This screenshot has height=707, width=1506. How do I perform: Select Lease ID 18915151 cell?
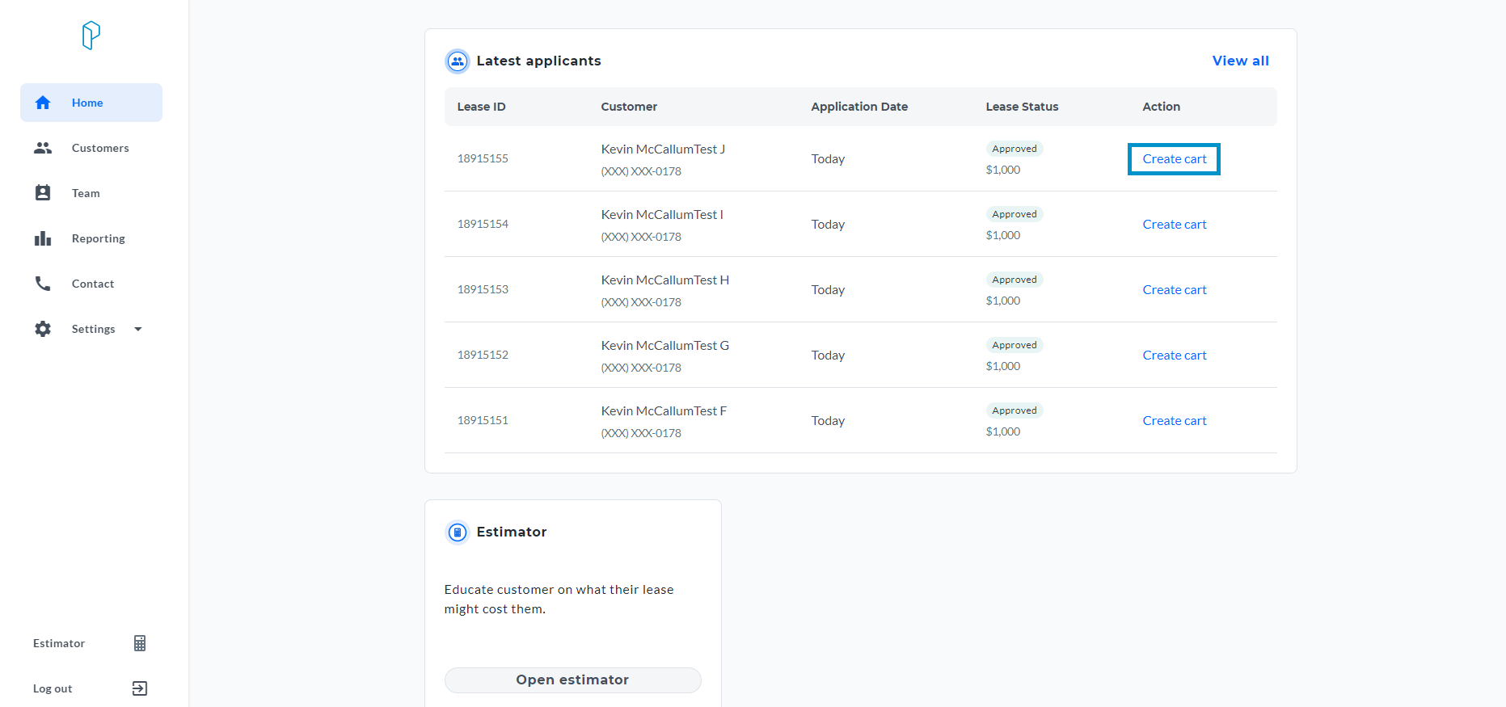483,420
